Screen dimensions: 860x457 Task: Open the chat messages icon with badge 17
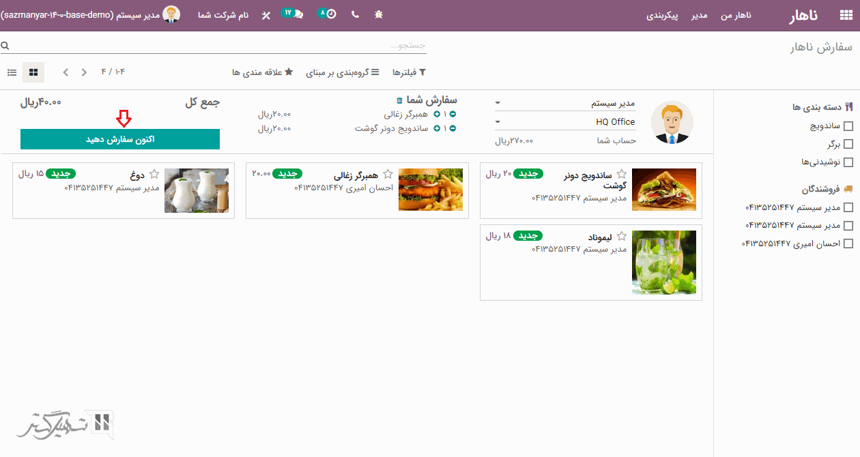click(x=293, y=14)
